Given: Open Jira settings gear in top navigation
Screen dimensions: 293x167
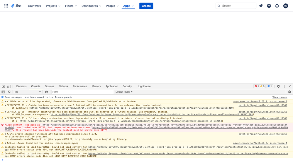Looking at the screenshot, I should (277, 6).
